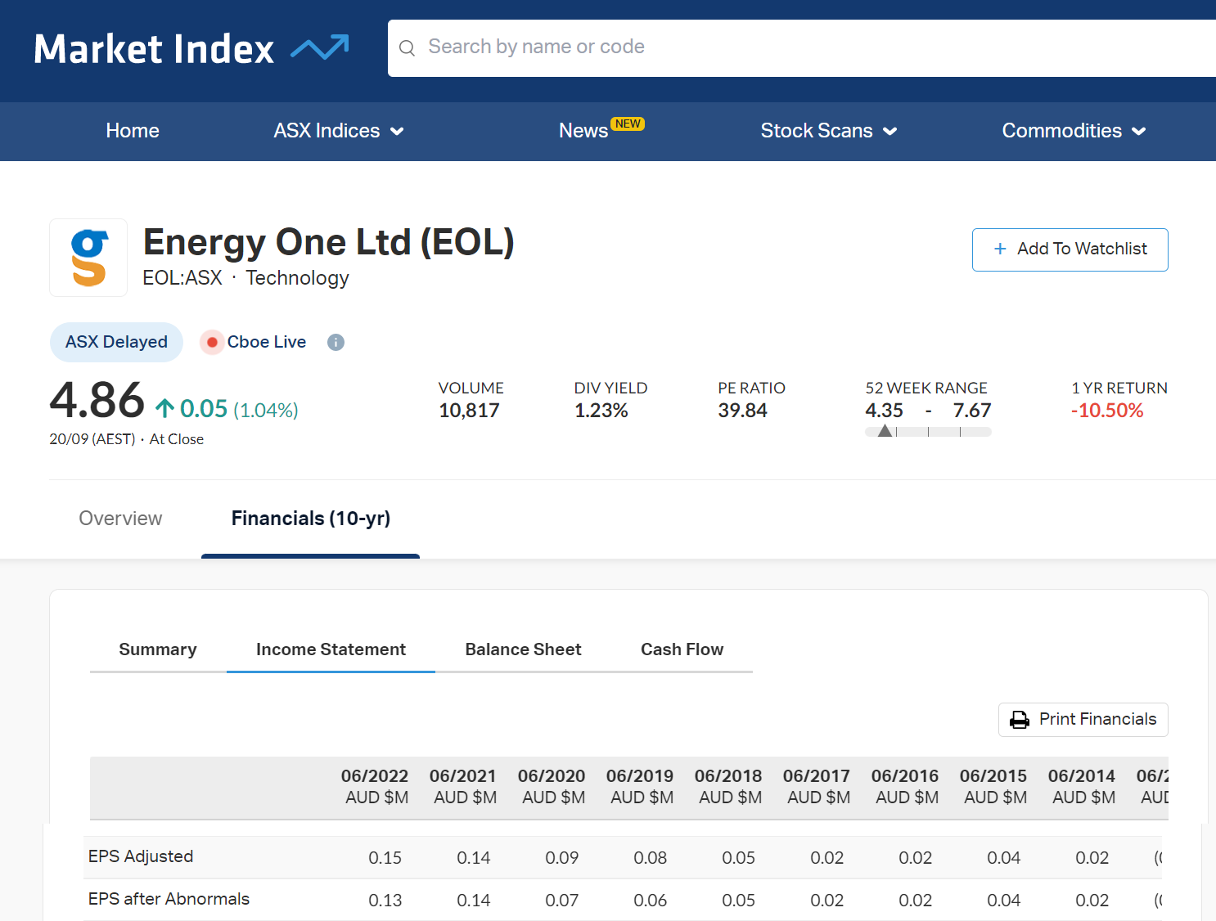Click the Energy One Ltd (EOL) heading
Screen dimensions: 1216x921
329,242
